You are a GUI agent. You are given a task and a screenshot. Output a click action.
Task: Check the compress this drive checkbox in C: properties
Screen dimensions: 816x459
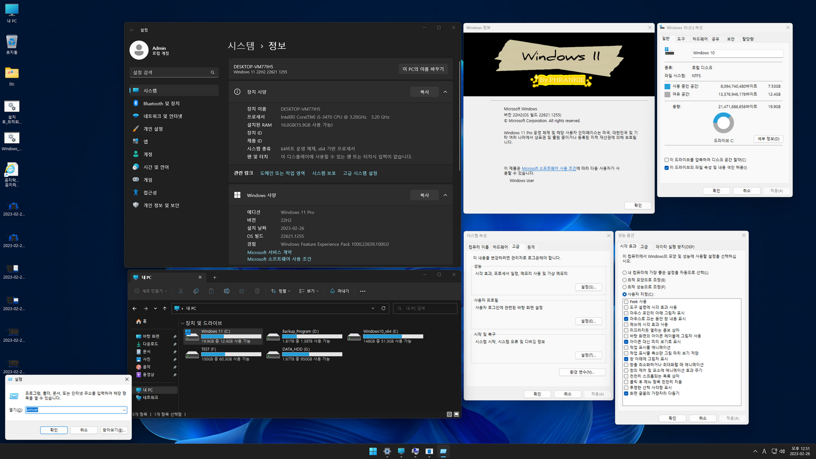[x=666, y=160]
